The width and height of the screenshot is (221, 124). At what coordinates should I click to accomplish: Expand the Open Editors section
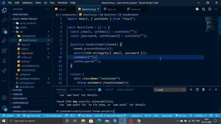[x=20, y=14]
